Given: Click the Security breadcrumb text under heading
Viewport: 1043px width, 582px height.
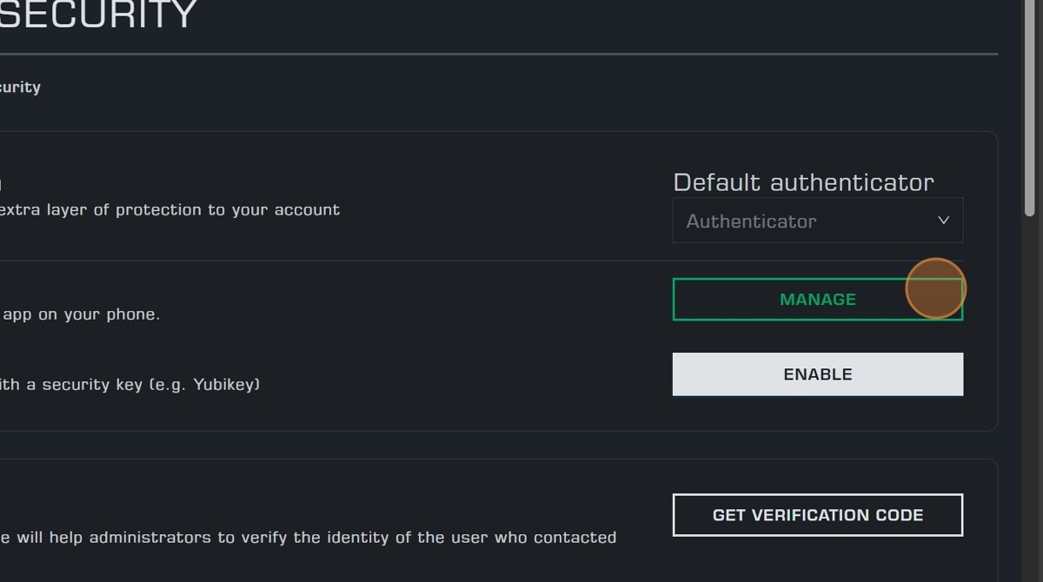Looking at the screenshot, I should pos(20,87).
